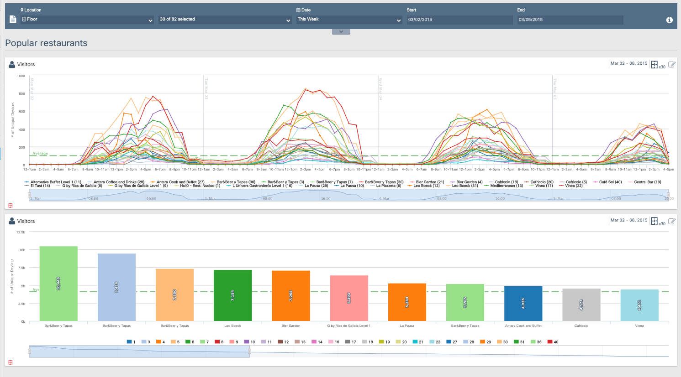Viewport: 681px width, 377px height.
Task: Open the '30 of 82 selected' dropdown
Action: 225,20
